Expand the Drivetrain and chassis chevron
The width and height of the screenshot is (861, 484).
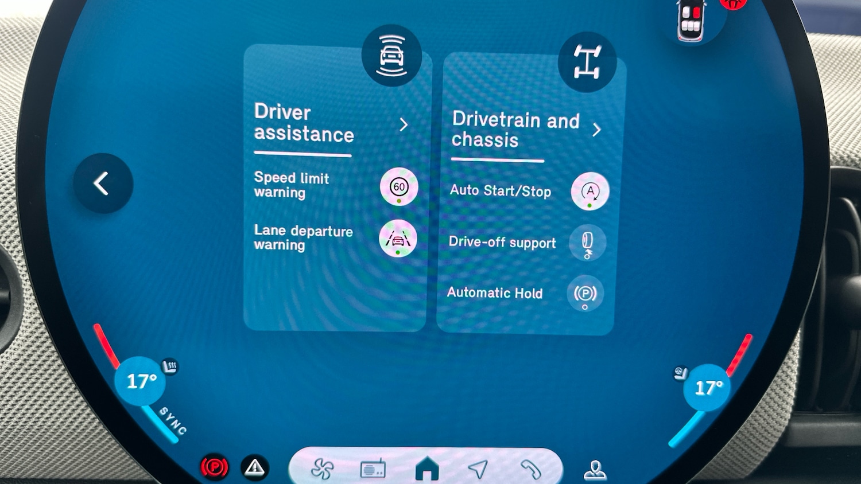596,130
